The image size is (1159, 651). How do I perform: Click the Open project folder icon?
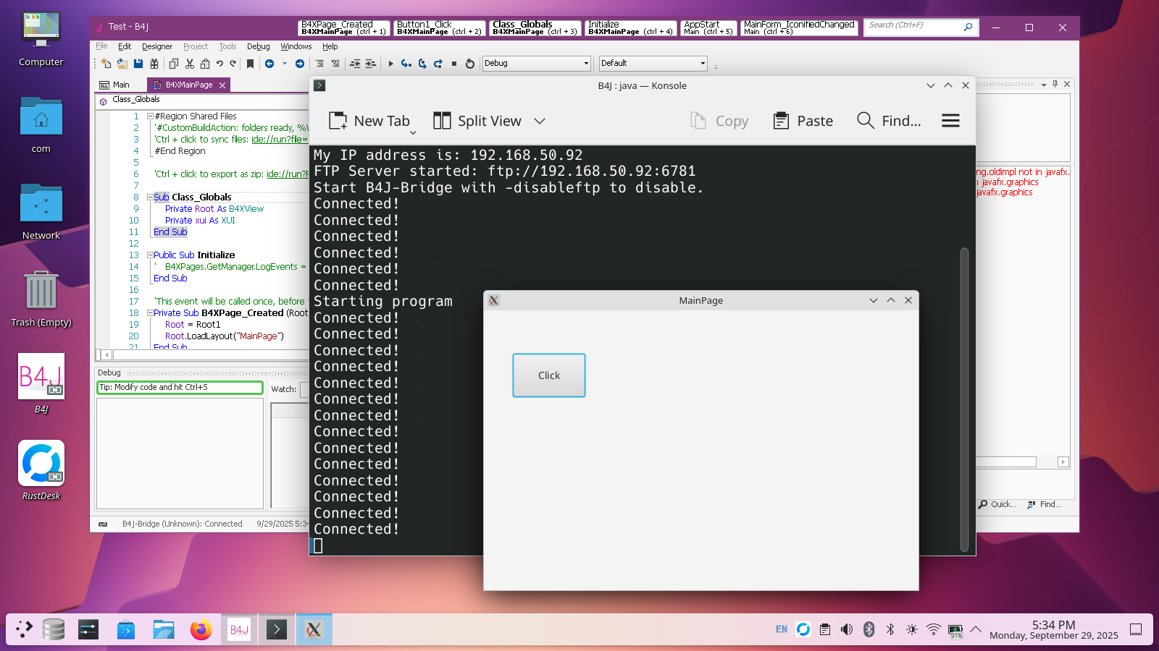(122, 64)
